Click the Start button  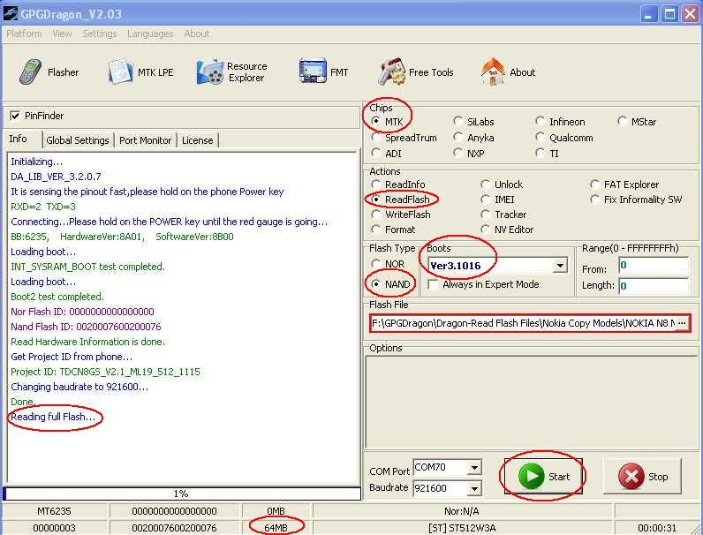coord(543,477)
